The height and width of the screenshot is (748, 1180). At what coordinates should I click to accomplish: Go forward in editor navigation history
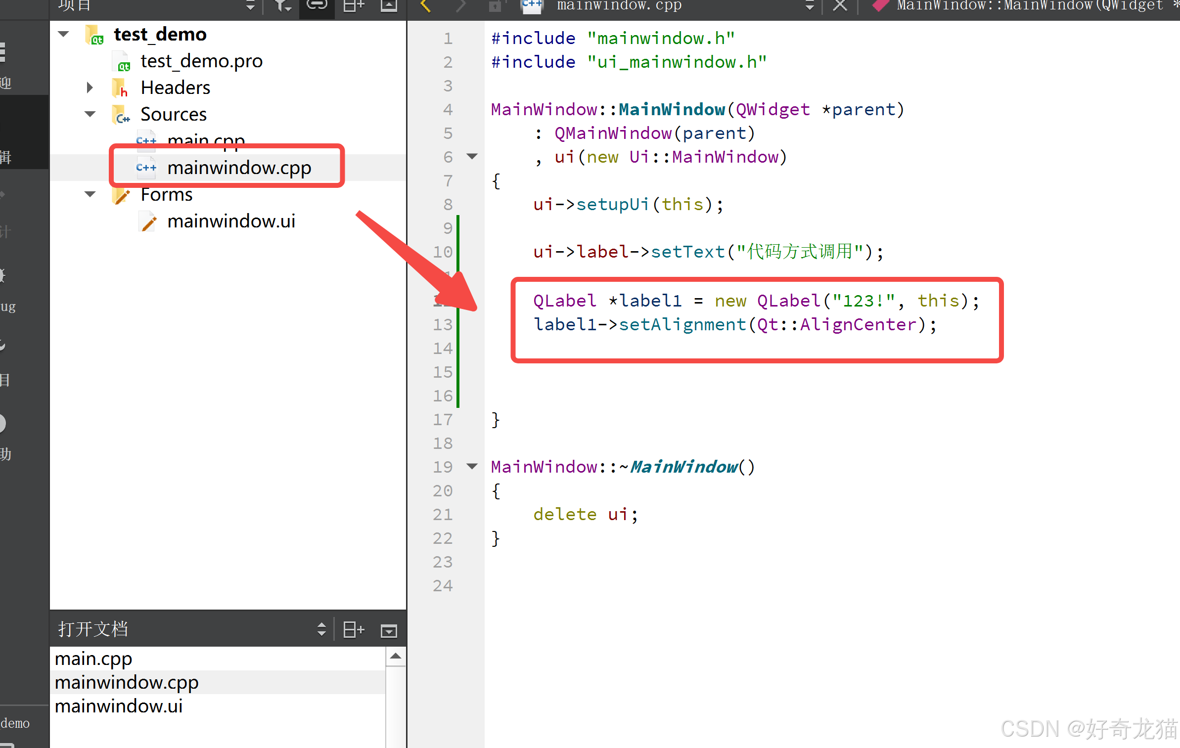tap(461, 5)
